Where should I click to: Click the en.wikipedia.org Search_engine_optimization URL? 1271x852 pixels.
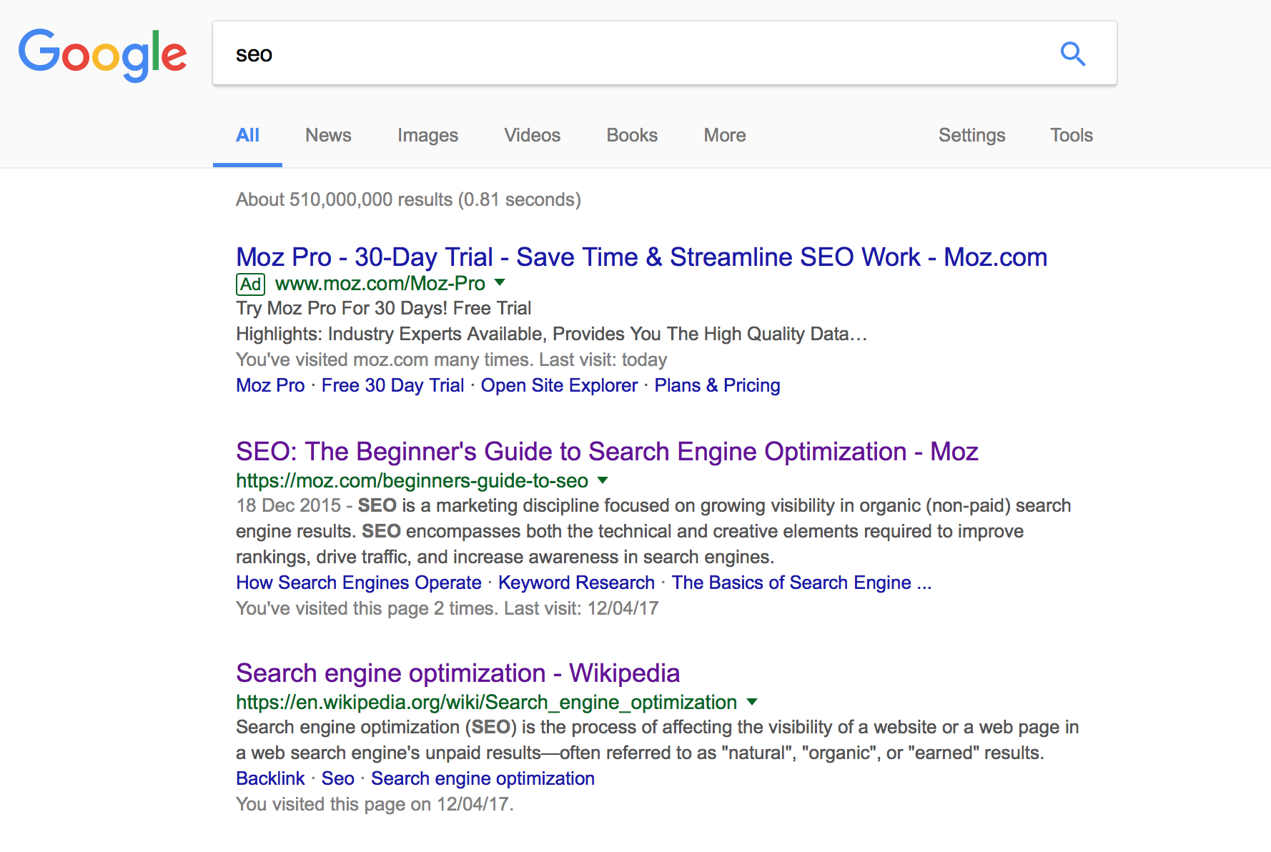click(x=486, y=703)
